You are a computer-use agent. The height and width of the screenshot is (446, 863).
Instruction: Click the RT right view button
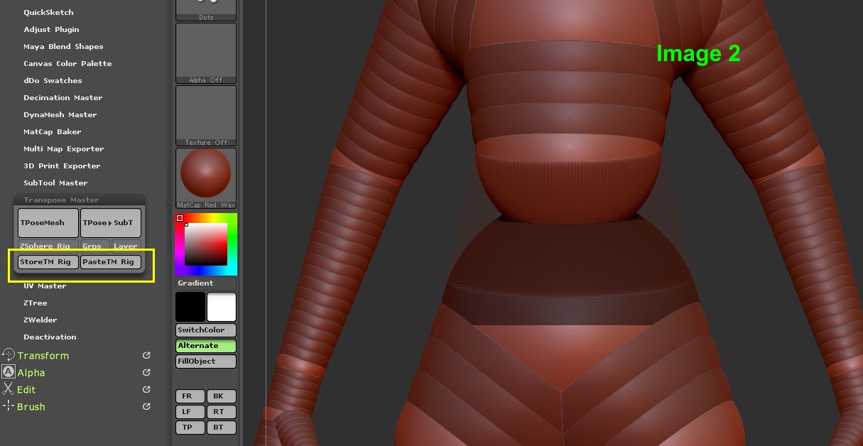[221, 411]
